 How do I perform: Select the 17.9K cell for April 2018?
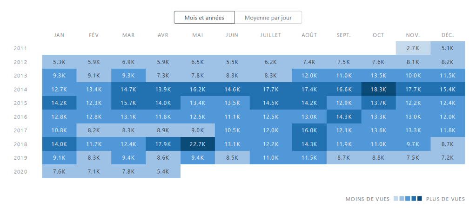coord(163,144)
